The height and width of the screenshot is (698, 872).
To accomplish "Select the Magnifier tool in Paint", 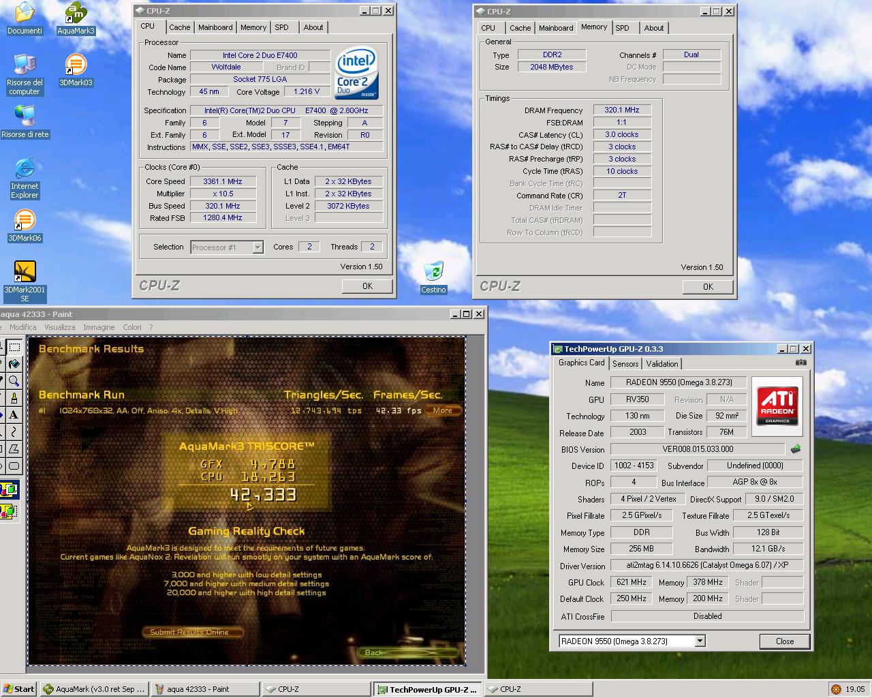I will 14,381.
